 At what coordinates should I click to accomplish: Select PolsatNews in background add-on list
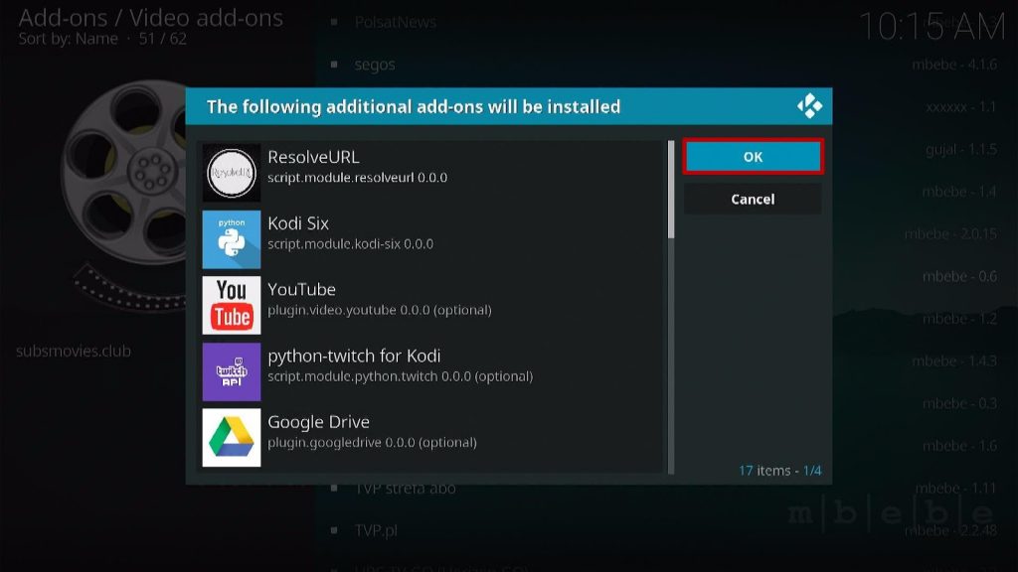point(395,23)
